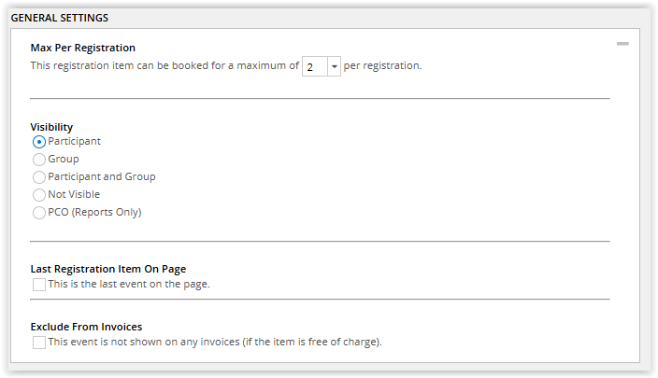Image resolution: width=658 pixels, height=378 pixels.
Task: Click the Exclude From Invoices heading
Action: tap(86, 327)
